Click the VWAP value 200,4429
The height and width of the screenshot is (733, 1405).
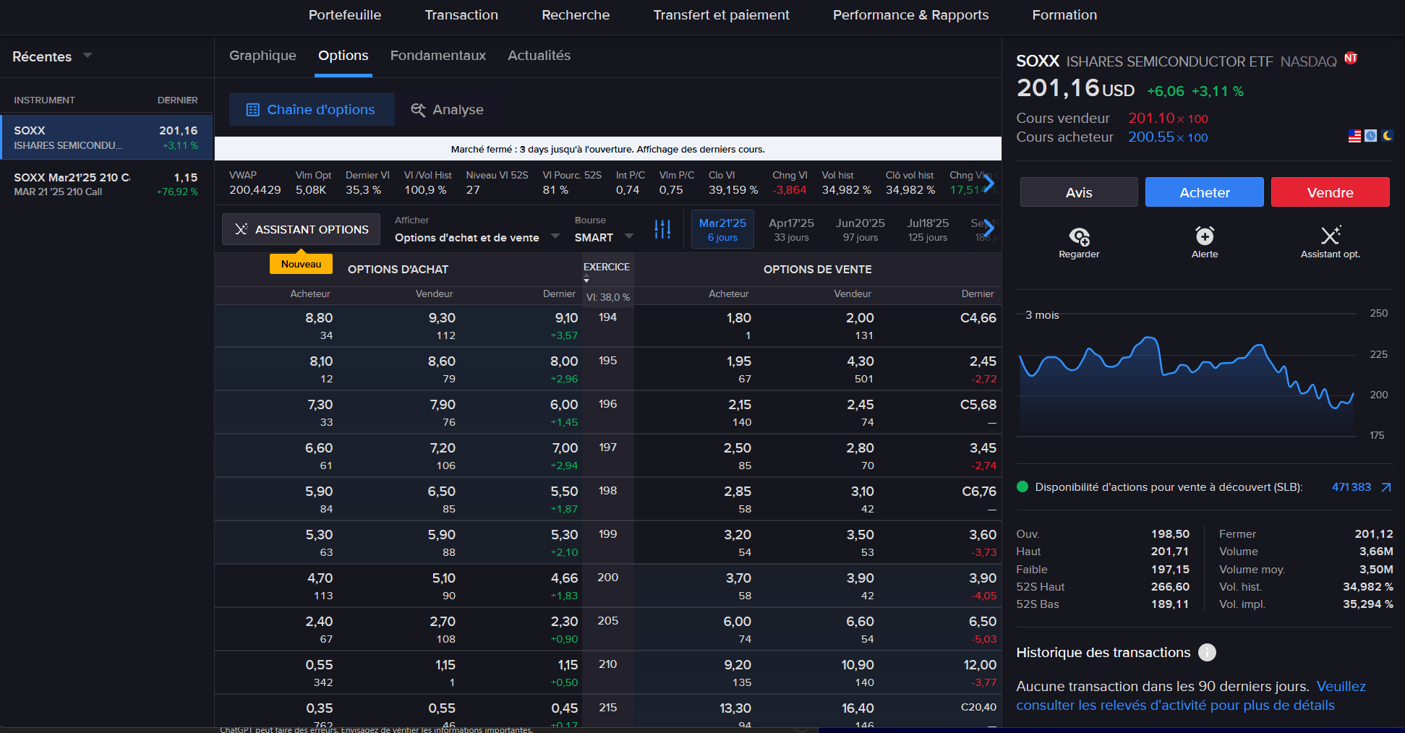coord(255,190)
